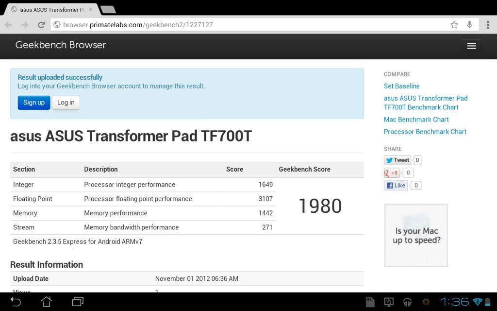Viewport: 497px width, 311px height.
Task: Tap Android back navigation button
Action: [x=16, y=301]
